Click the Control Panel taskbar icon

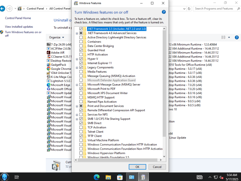point(132,177)
